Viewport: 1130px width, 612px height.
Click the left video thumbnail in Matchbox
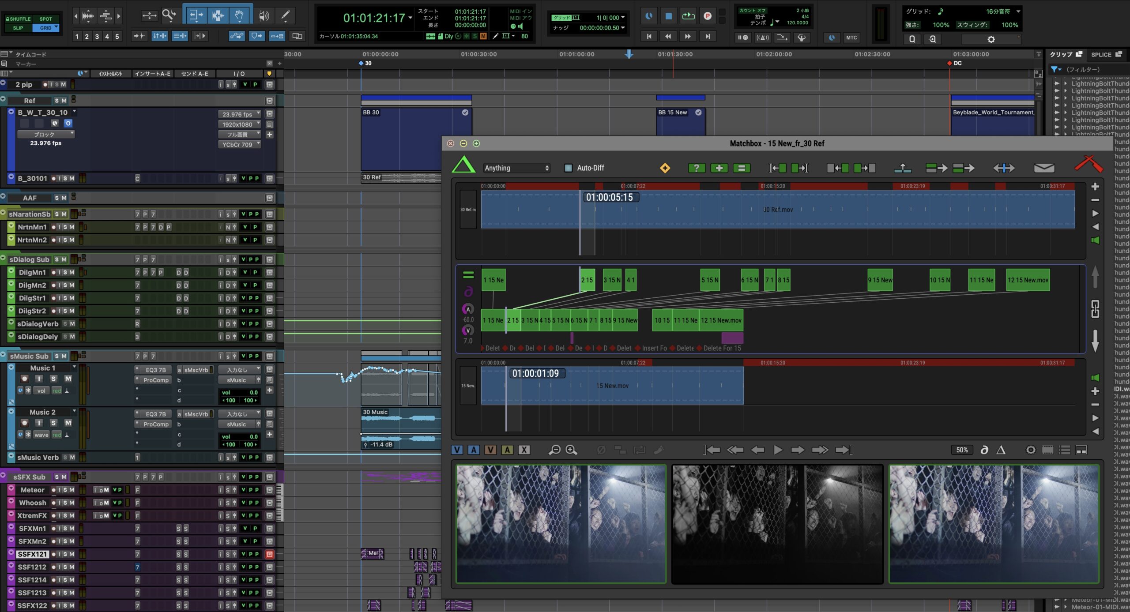(561, 524)
